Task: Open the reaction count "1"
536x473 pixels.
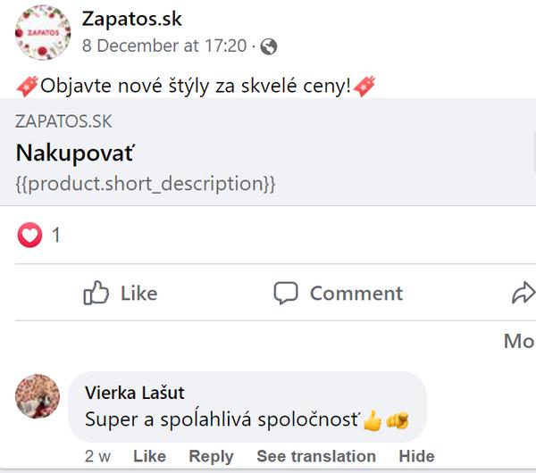Action: (56, 236)
